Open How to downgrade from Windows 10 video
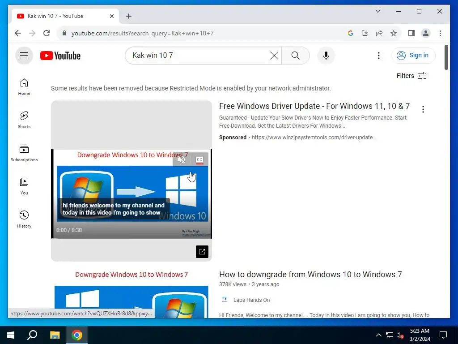The width and height of the screenshot is (458, 344). [x=310, y=275]
